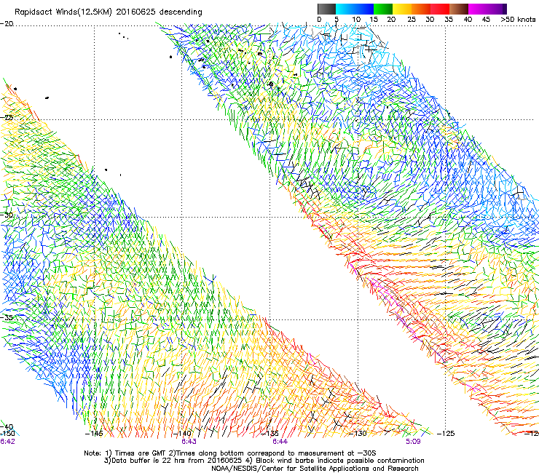Click the chart title 'Rapidsact Winds(12.5KM) 20160625 descending'

point(109,12)
